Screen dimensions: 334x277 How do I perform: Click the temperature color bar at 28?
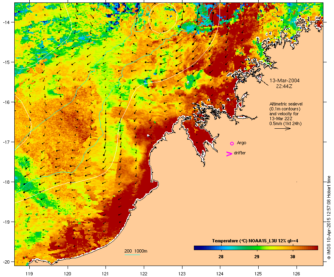pos(221,248)
